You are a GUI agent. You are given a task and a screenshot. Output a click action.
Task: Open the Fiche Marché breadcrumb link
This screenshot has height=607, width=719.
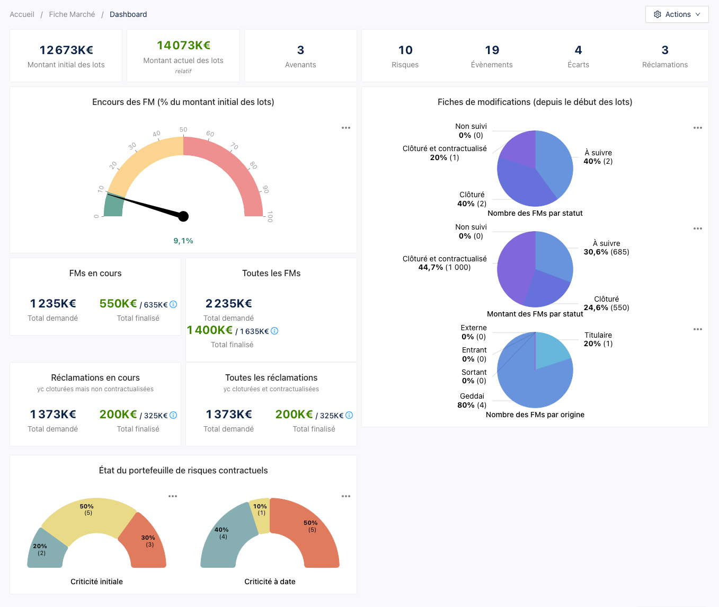tap(72, 14)
